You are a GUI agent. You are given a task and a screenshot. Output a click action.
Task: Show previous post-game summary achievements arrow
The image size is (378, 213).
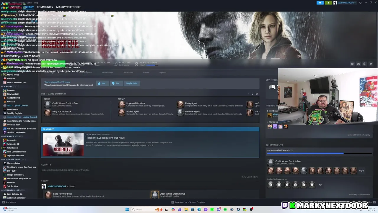[249, 94]
